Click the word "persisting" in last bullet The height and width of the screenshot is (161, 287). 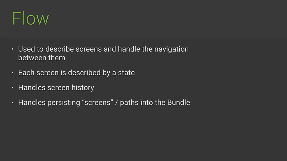(x=64, y=103)
